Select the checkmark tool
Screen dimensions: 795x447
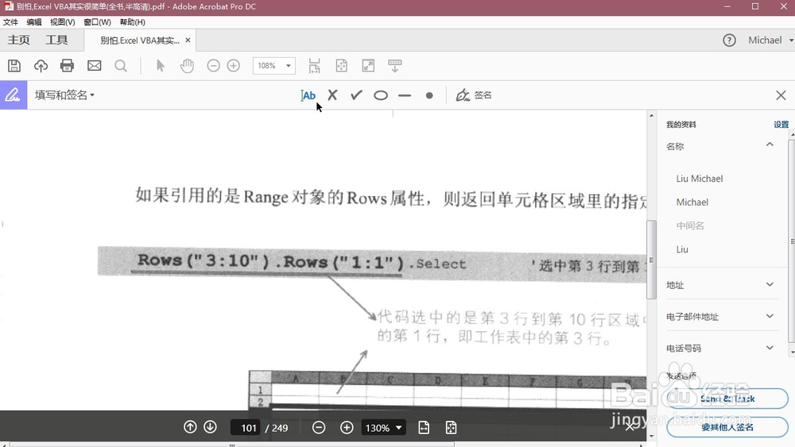356,95
